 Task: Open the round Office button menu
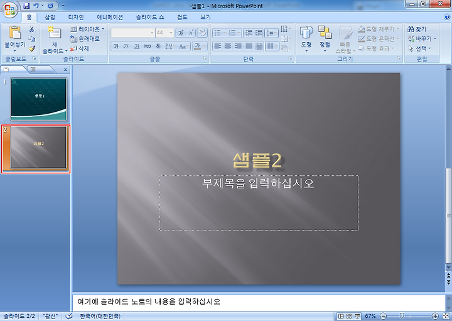tap(9, 9)
